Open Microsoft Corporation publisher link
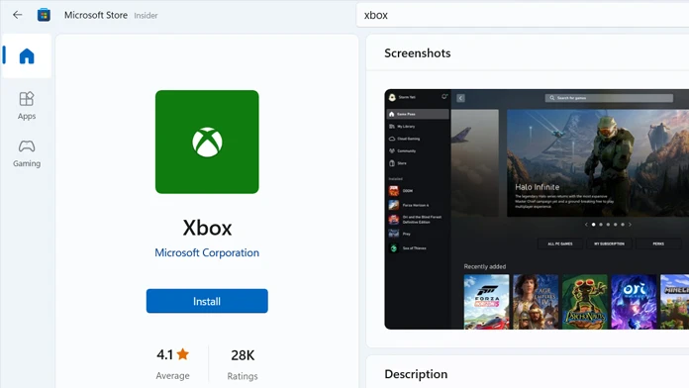This screenshot has width=689, height=388. (x=207, y=252)
